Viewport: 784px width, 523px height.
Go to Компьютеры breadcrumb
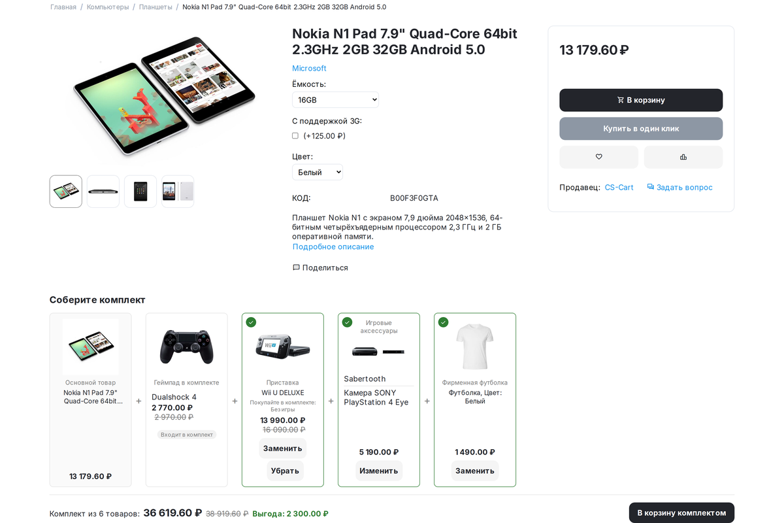click(x=108, y=7)
